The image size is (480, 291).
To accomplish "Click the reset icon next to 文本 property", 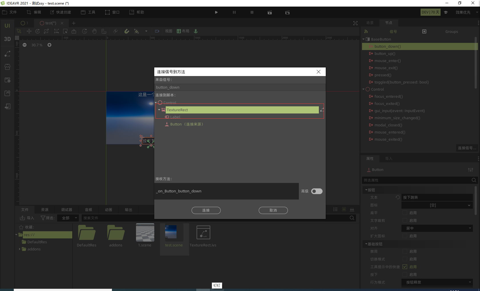I will pos(398,198).
